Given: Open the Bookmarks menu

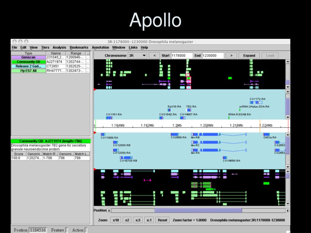Looking at the screenshot, I should click(79, 48).
